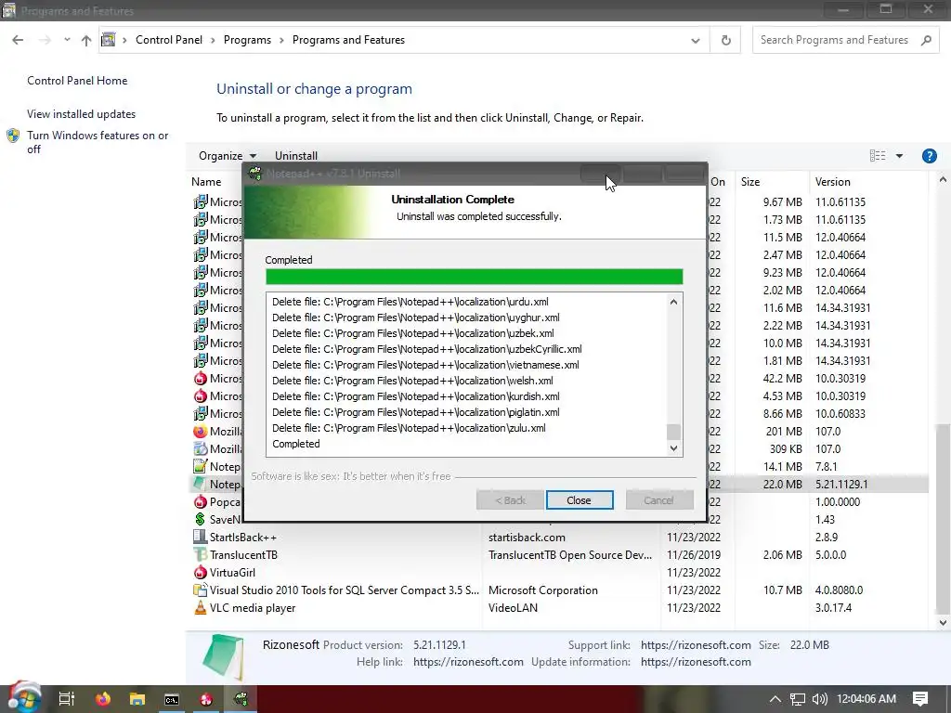This screenshot has height=713, width=951.
Task: Open the Start button on taskbar
Action: (x=24, y=698)
